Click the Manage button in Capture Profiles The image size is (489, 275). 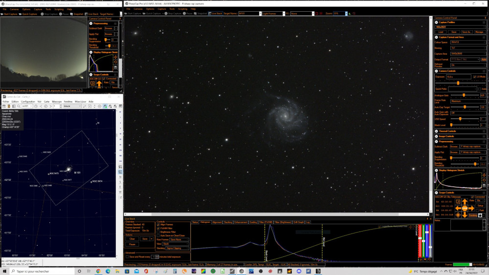[479, 32]
